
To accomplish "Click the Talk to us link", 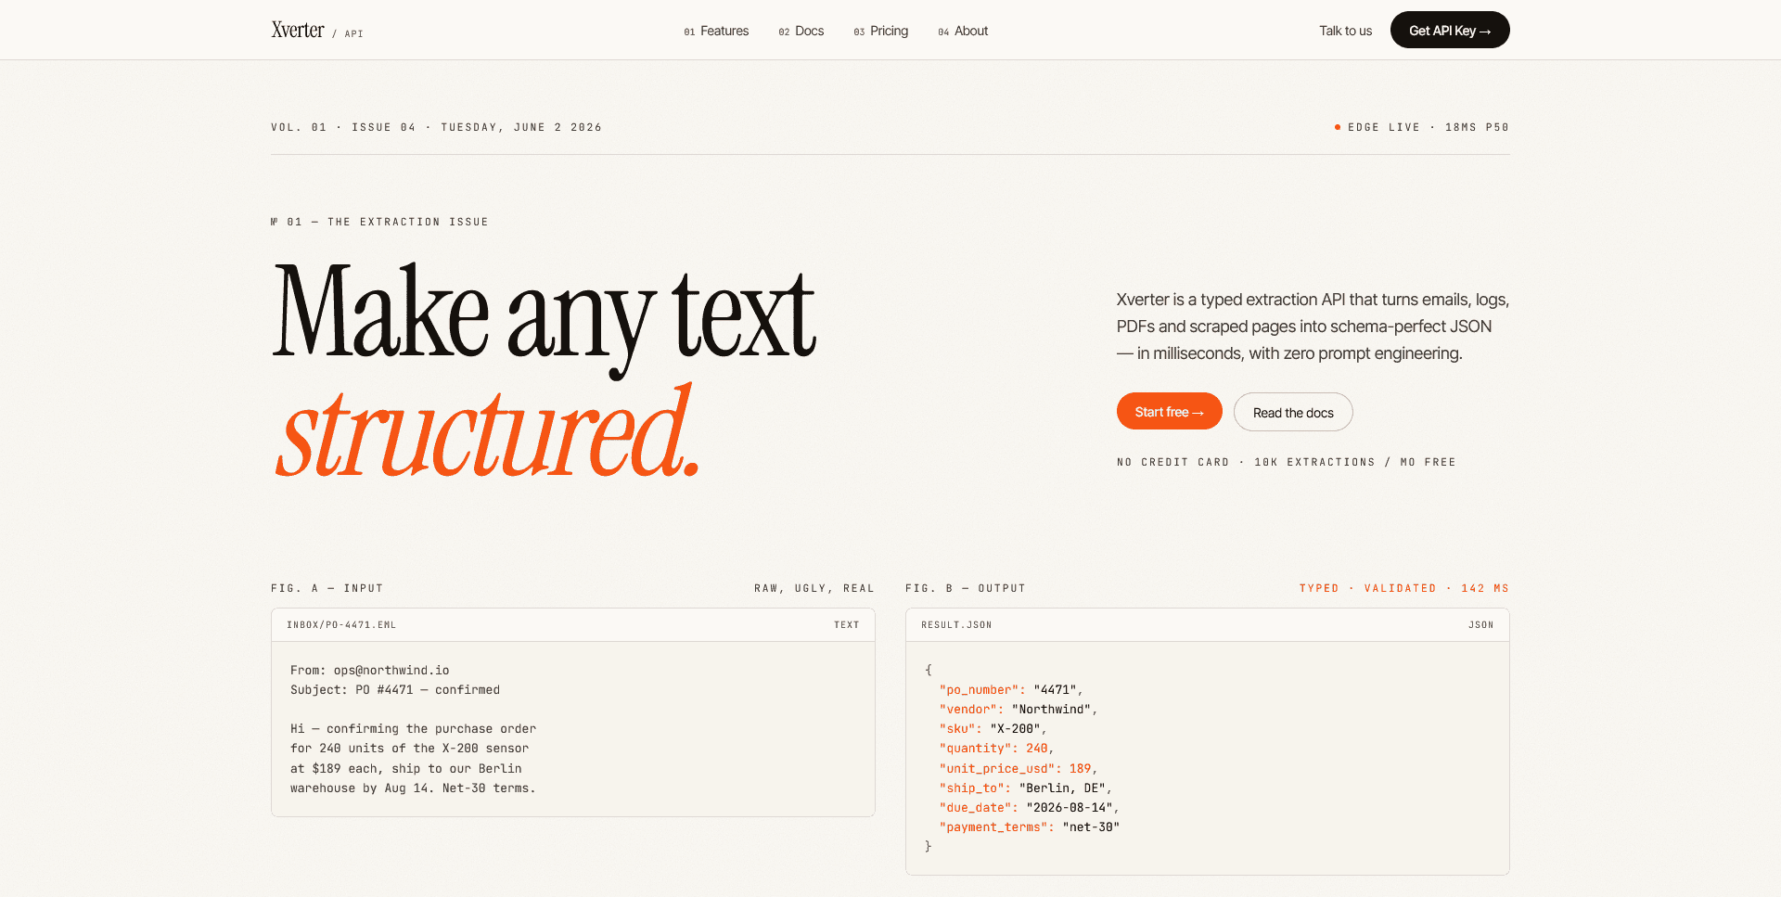I will [1345, 31].
